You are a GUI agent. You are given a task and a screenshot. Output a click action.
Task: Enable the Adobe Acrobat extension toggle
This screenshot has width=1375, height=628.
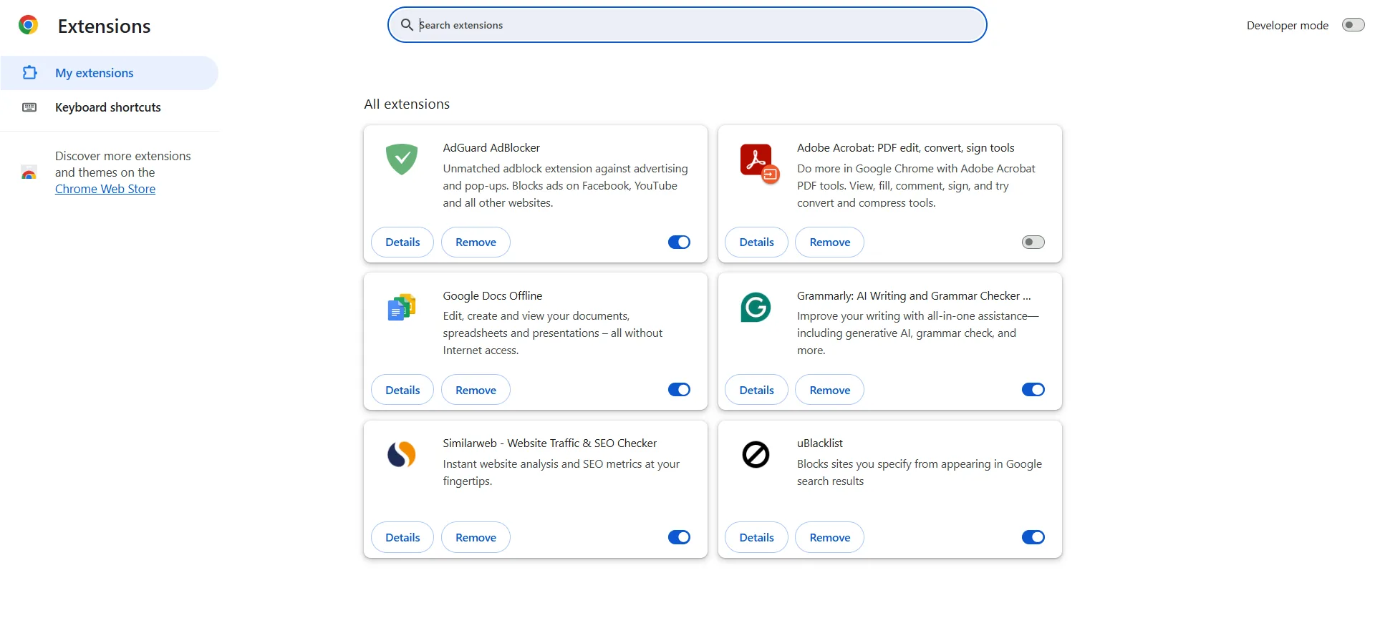point(1033,242)
